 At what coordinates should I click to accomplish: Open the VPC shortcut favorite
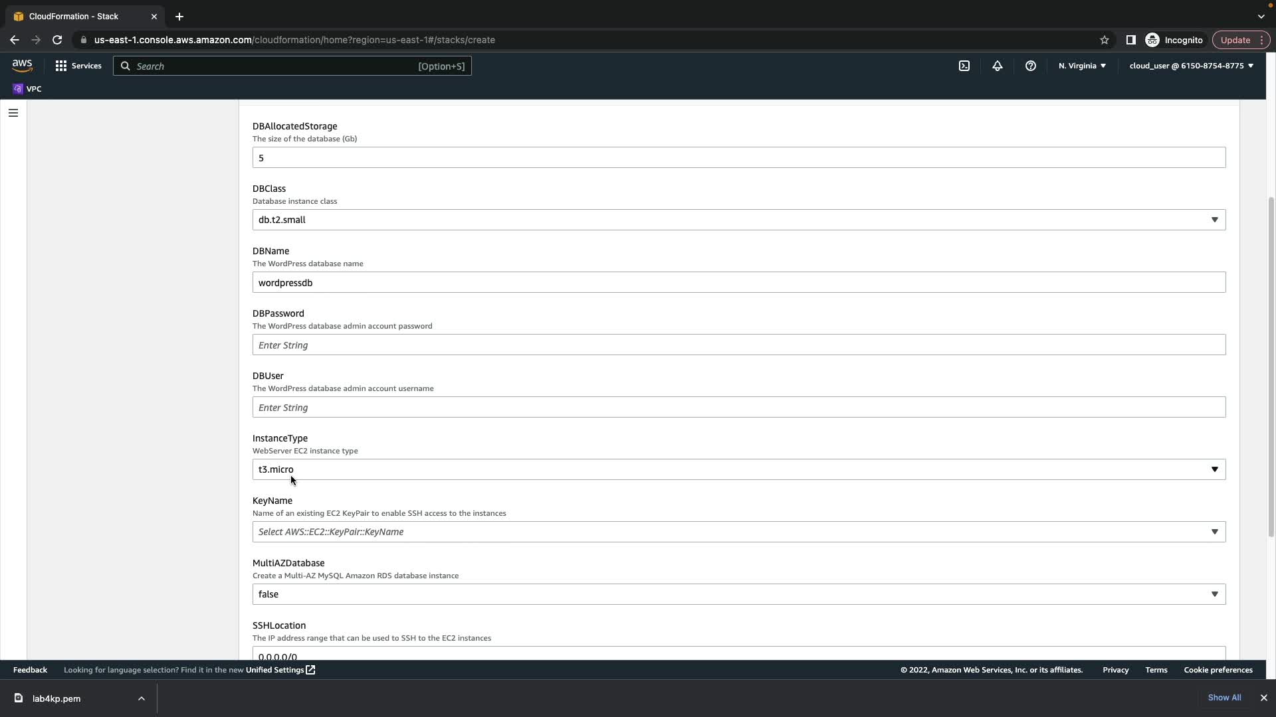pyautogui.click(x=27, y=89)
